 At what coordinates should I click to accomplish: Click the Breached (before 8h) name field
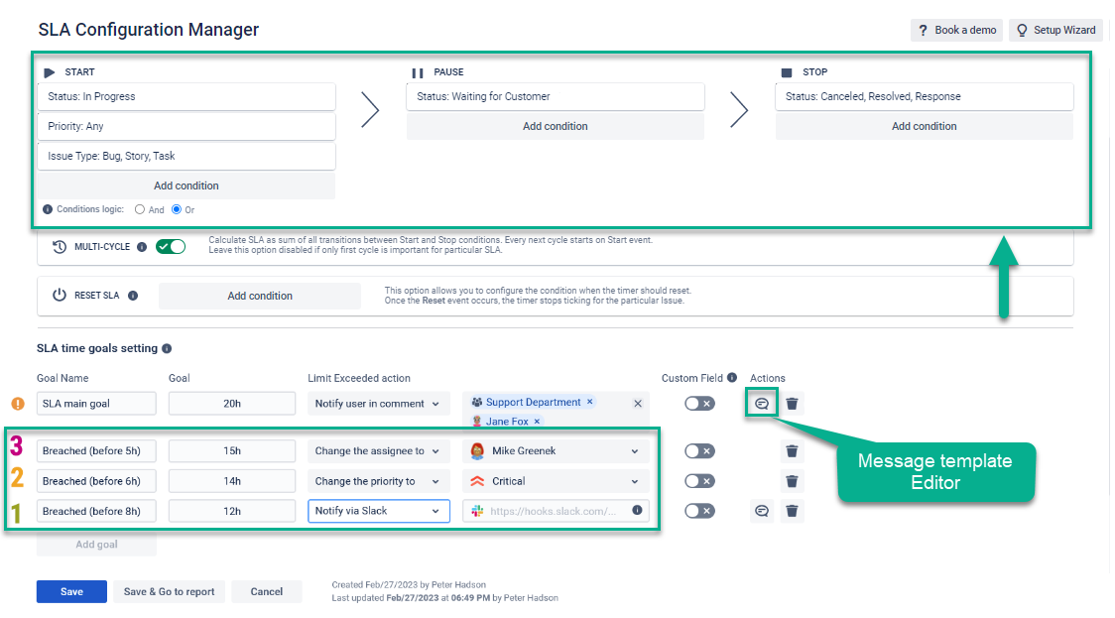(96, 511)
